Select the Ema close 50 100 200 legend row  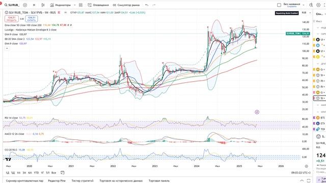pos(38,25)
